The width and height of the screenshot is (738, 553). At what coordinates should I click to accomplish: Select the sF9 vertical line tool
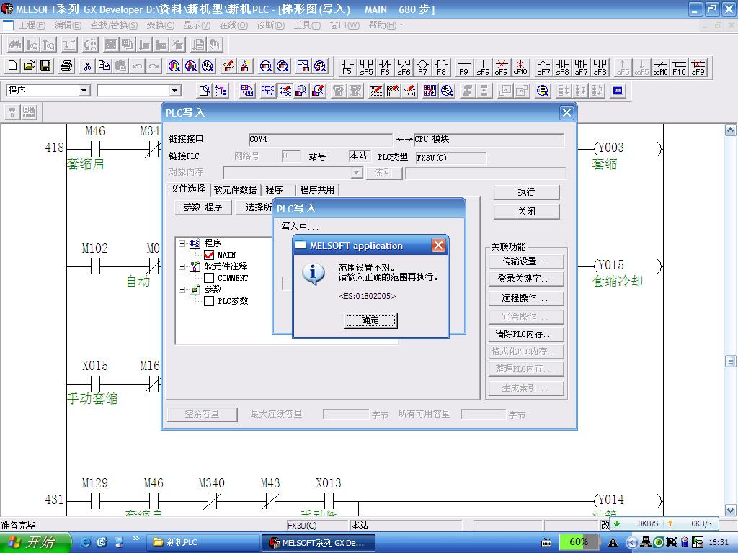pos(483,67)
